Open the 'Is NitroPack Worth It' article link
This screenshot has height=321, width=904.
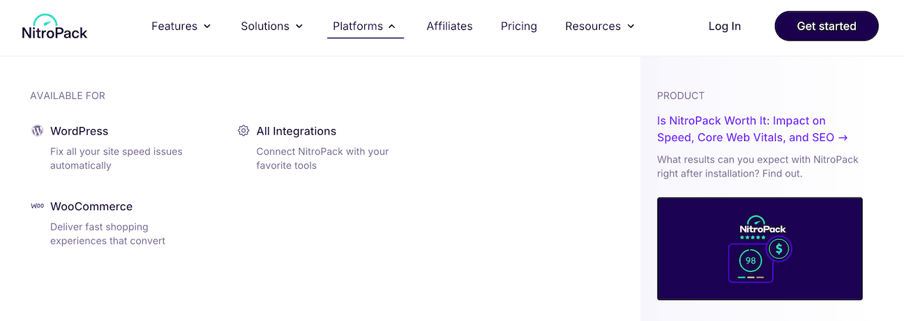click(753, 129)
